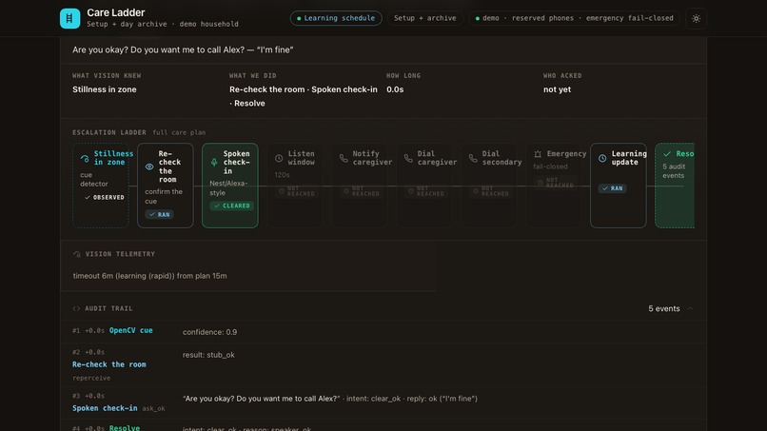
Task: Click the Spoken check-in audit event
Action: (x=105, y=408)
